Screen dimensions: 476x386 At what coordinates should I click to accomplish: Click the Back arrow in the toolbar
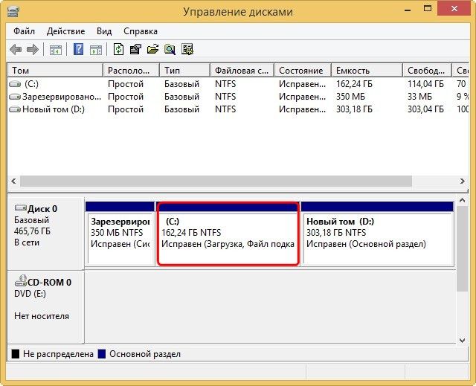tap(16, 49)
